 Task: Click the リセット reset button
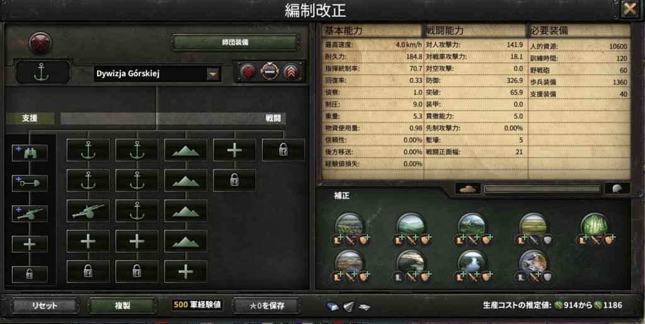[x=45, y=306]
